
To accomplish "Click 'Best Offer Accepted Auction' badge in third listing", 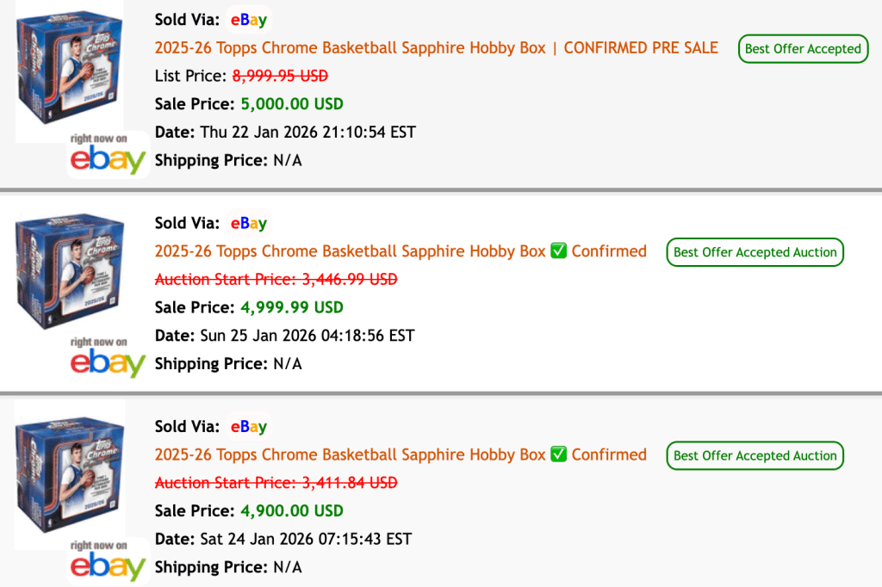I will (755, 455).
